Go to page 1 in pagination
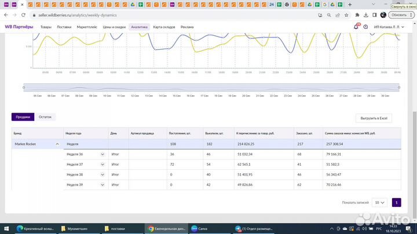This screenshot has width=417, height=234. (x=397, y=203)
